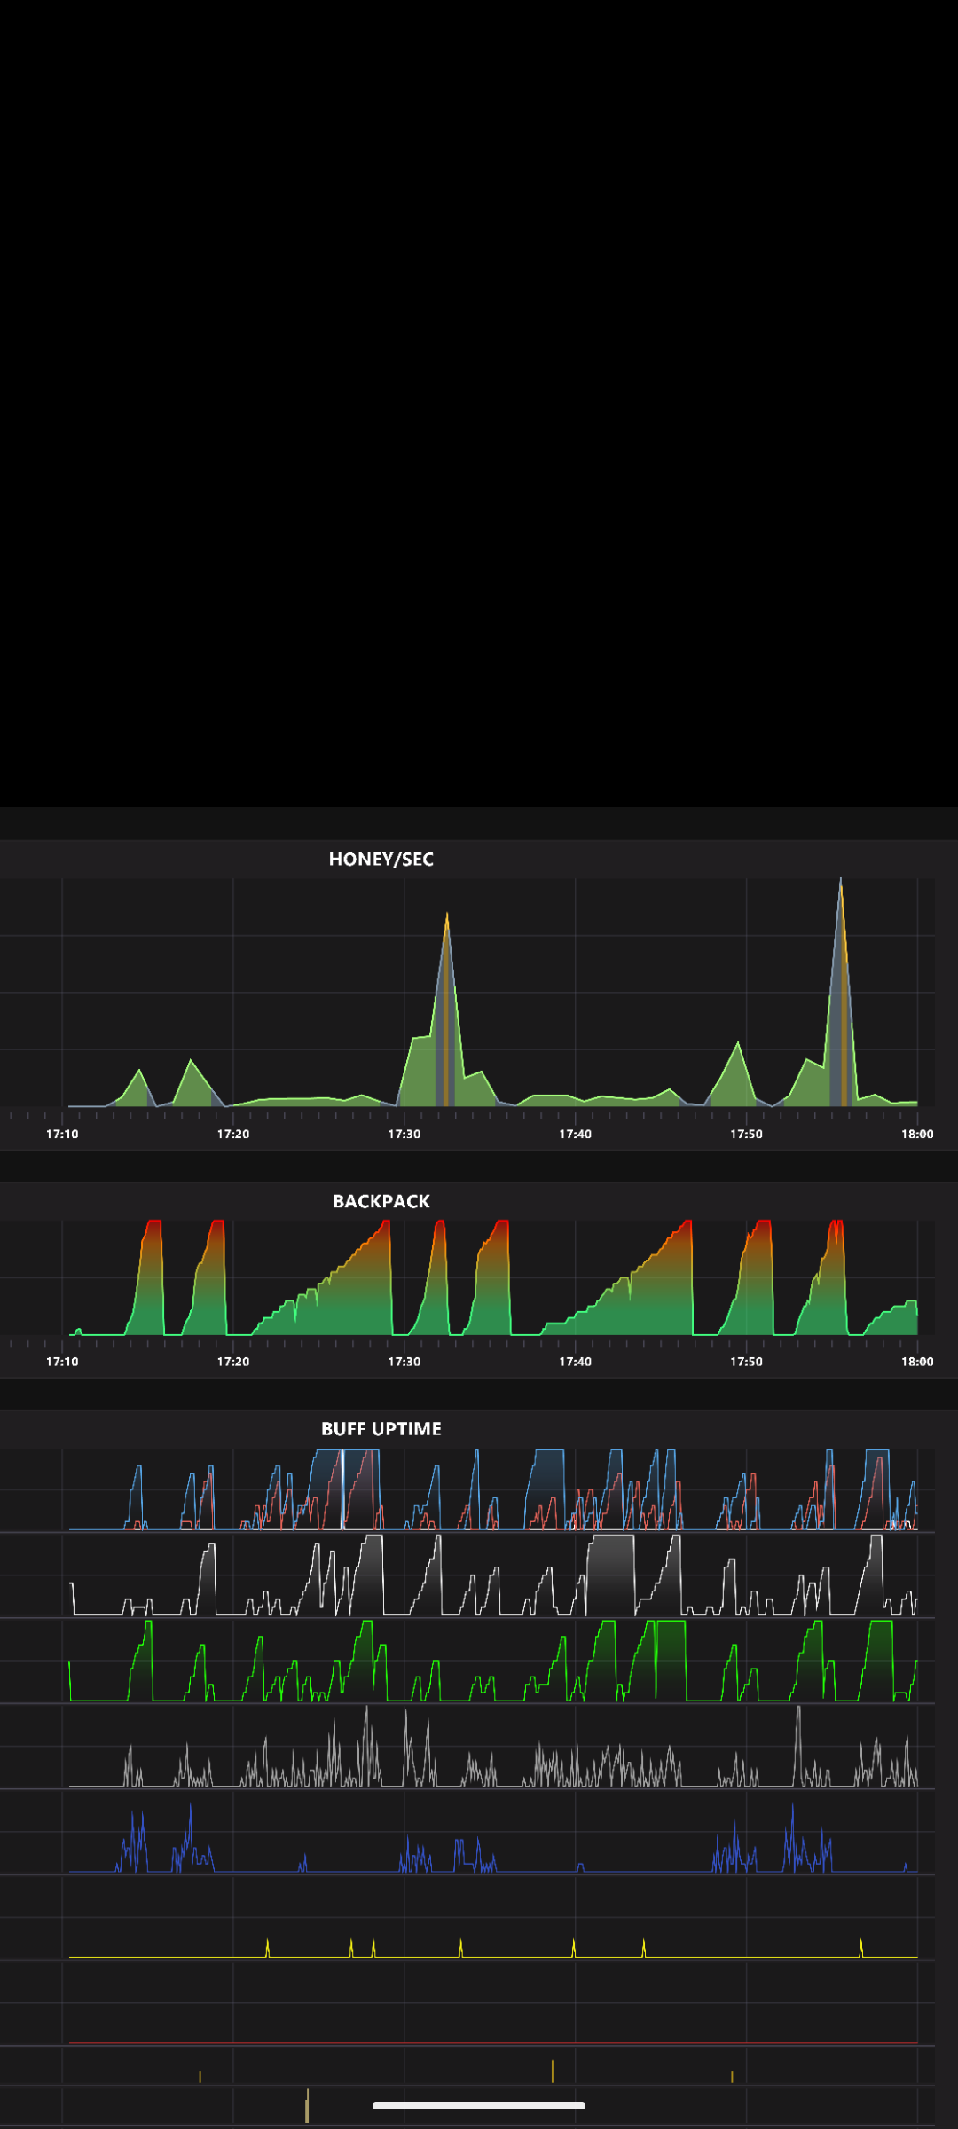Click 17:20 label under Backpack chart

233,1361
